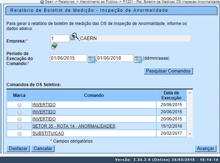220x163 pixels.
Task: Mark the first INVERTIDO command radio button
Action: click(19, 105)
